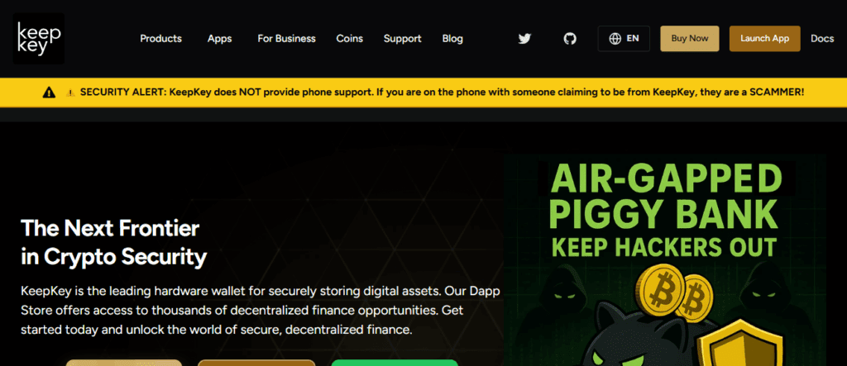Click the Launch App button
Screen dimensions: 847x366
[765, 39]
